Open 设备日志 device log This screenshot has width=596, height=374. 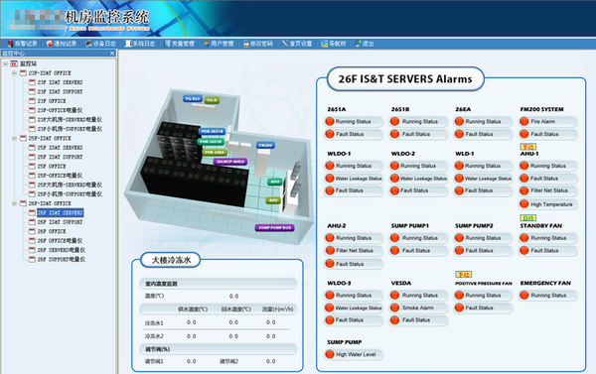(x=100, y=44)
